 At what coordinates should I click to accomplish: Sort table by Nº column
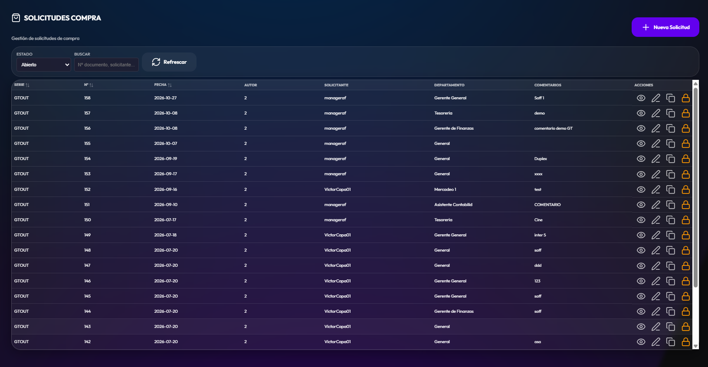(88, 85)
